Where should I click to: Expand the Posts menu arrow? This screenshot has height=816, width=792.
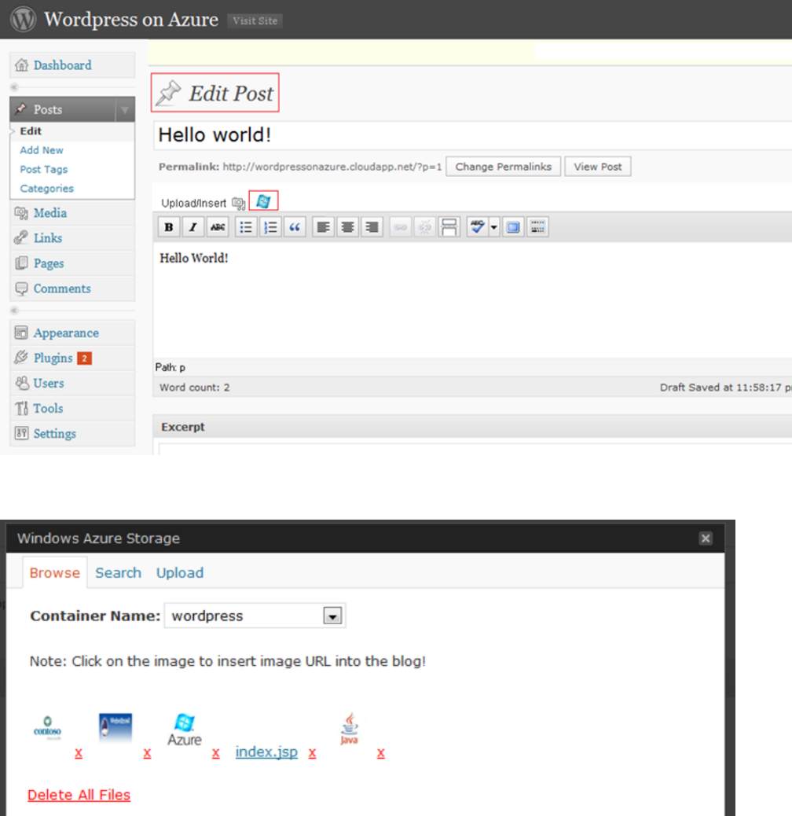coord(125,109)
